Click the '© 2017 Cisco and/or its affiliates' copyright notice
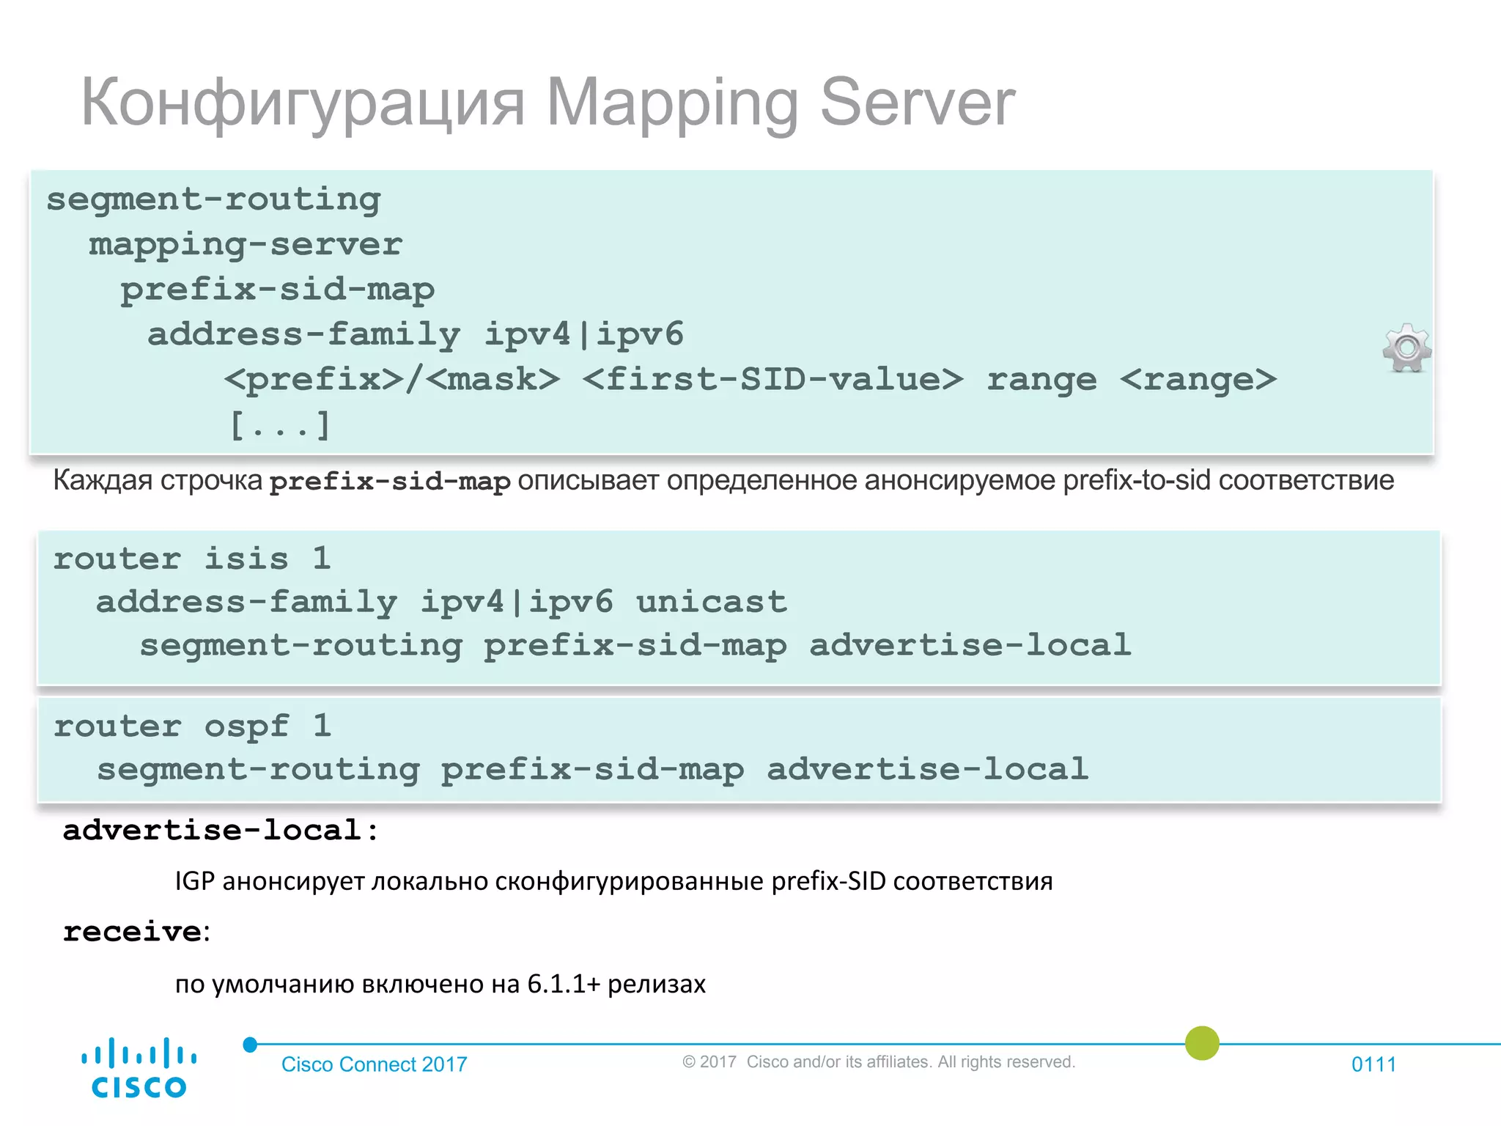Viewport: 1501px width, 1126px height. point(879,1062)
